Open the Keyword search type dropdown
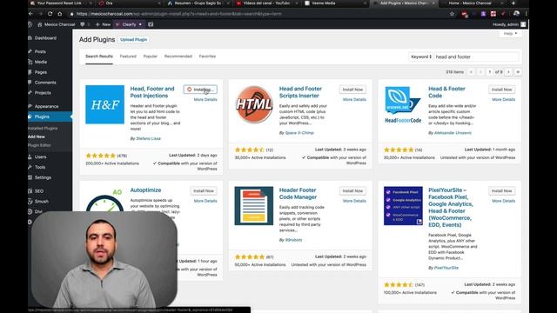The height and width of the screenshot is (313, 557). pyautogui.click(x=421, y=57)
